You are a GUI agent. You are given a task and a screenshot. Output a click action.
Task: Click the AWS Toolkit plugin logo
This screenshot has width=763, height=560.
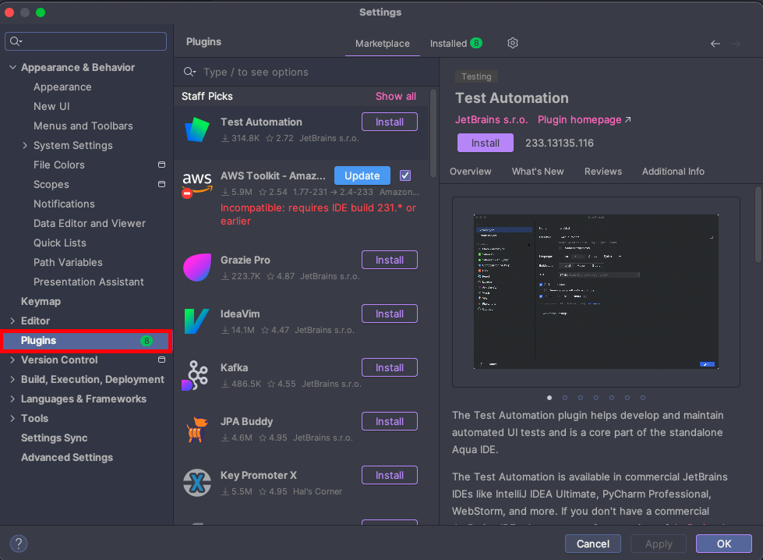[197, 185]
